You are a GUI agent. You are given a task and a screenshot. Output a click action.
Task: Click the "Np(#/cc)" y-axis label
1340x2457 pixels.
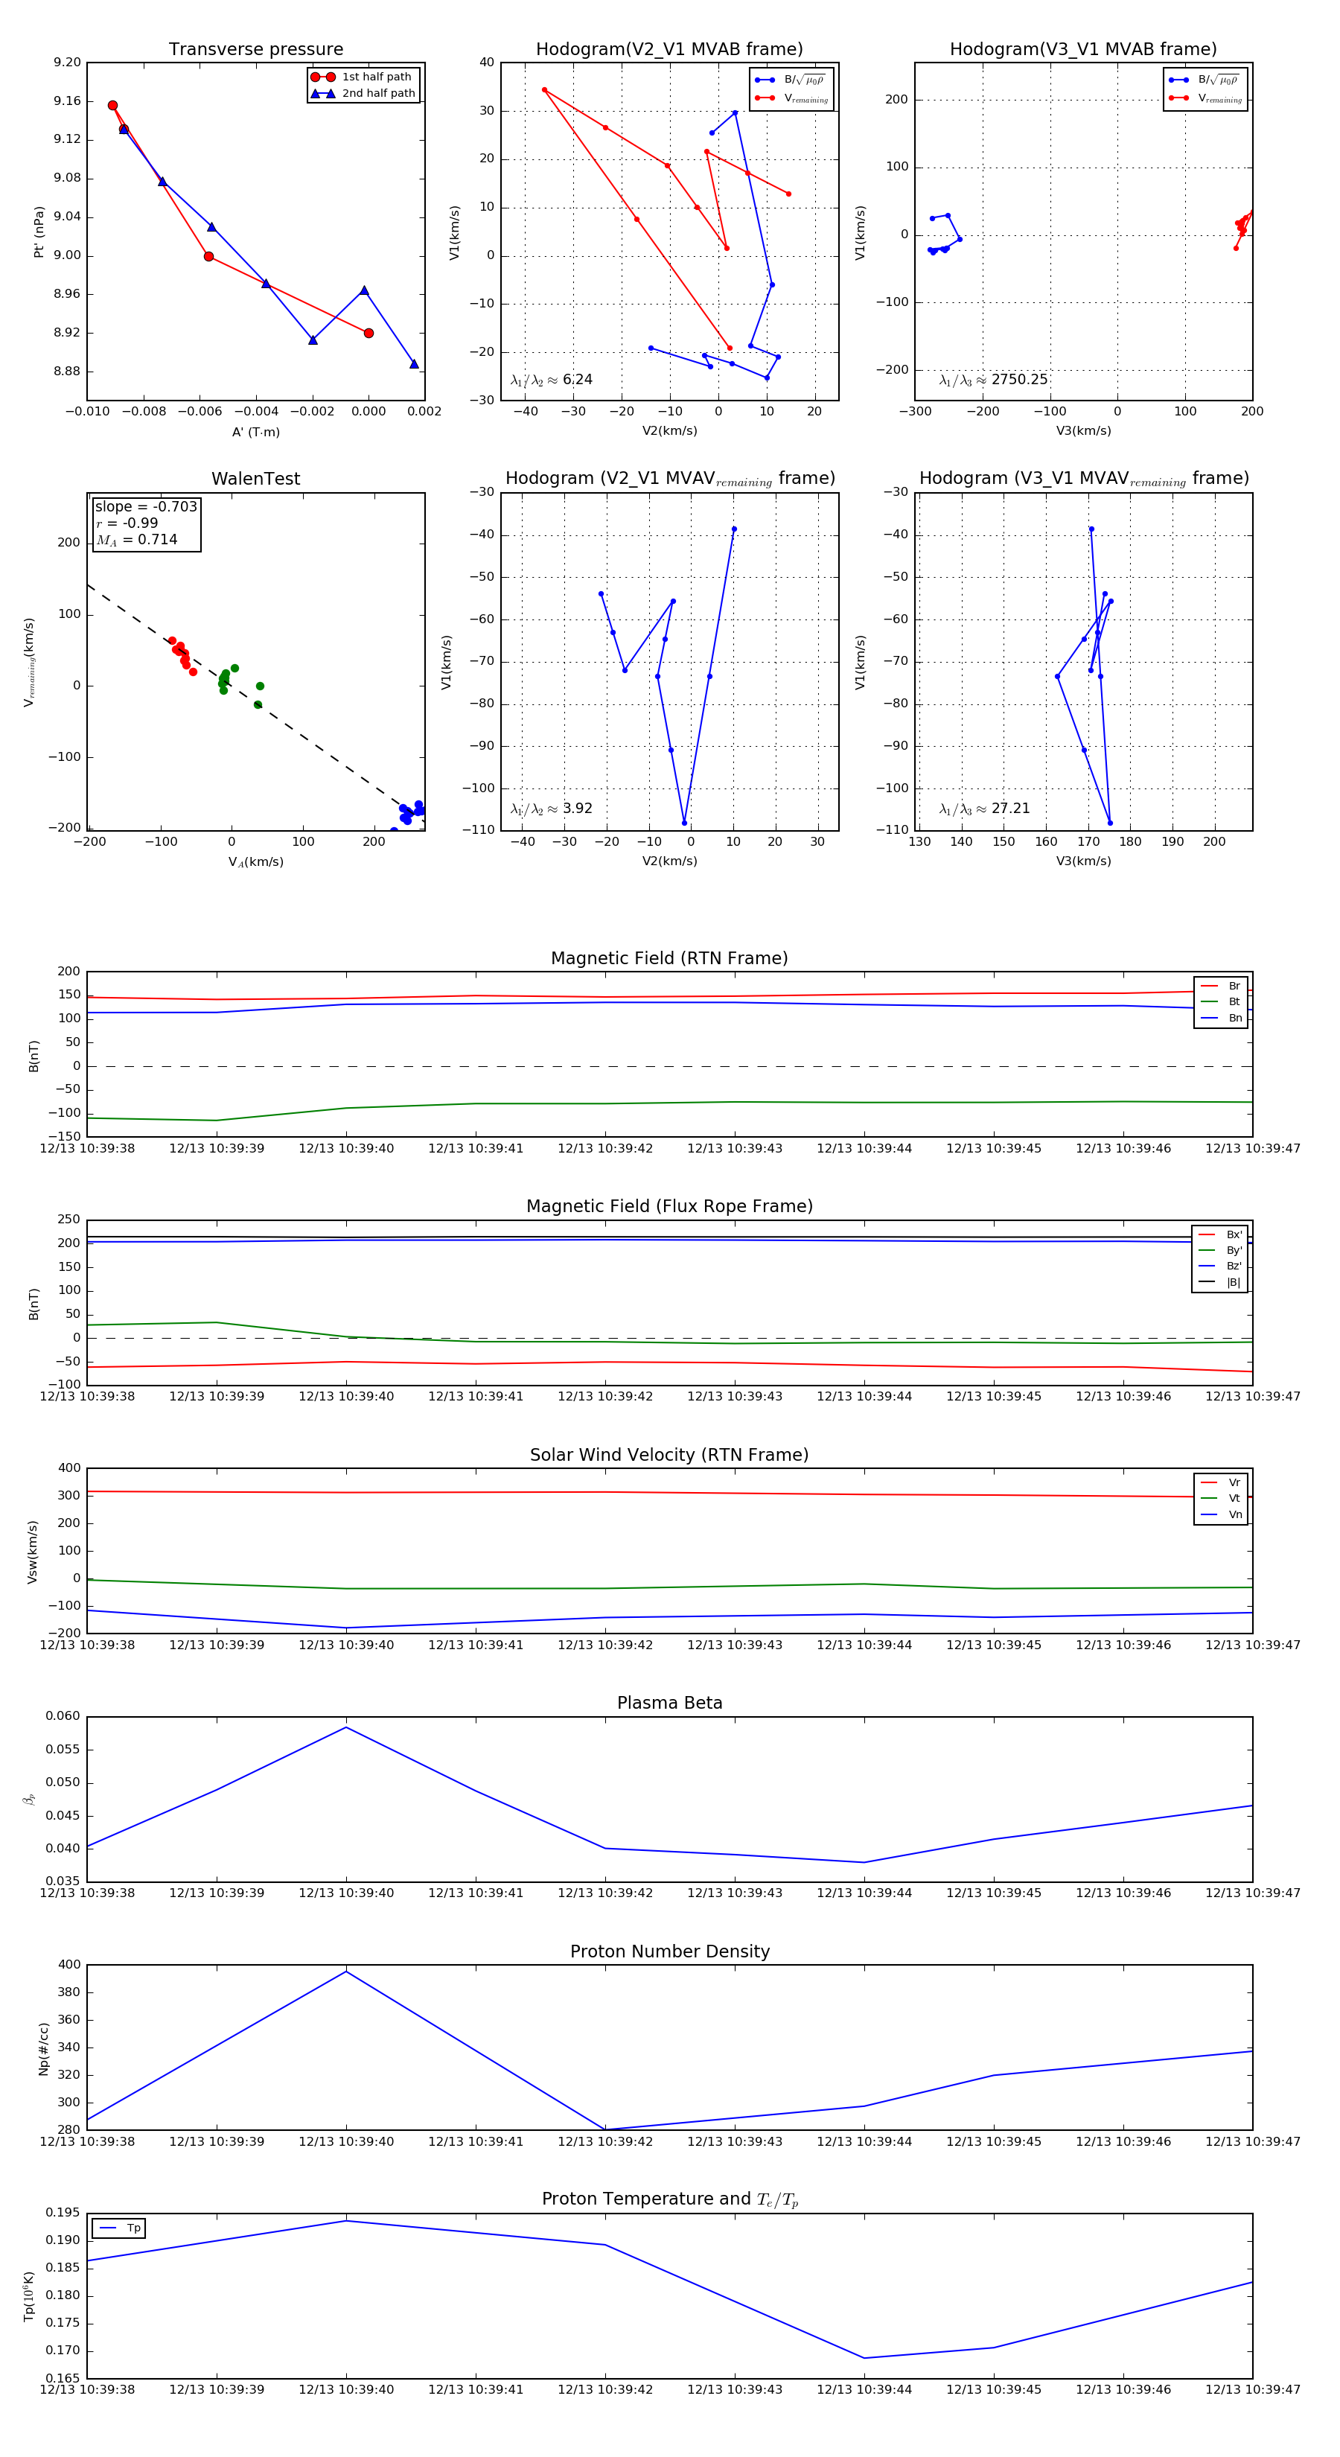[43, 2049]
